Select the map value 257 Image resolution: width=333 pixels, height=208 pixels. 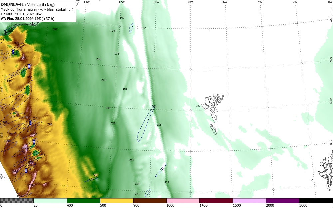pyautogui.click(x=167, y=182)
